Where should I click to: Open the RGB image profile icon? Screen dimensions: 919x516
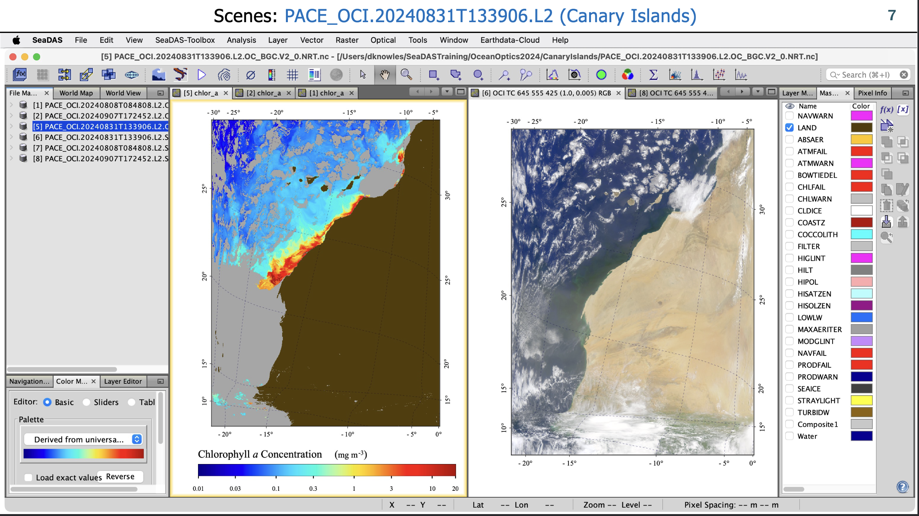627,75
